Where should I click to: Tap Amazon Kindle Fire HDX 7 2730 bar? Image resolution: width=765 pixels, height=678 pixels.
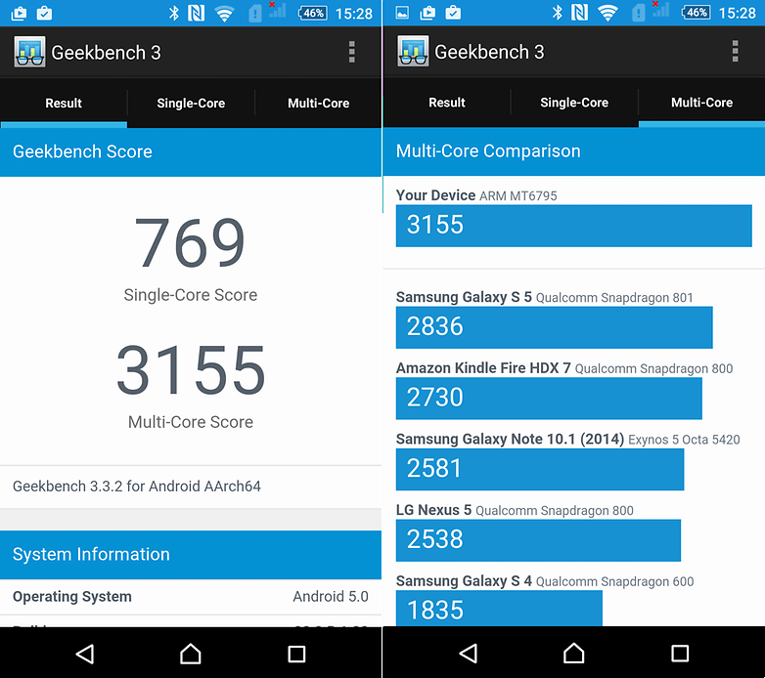[x=549, y=399]
